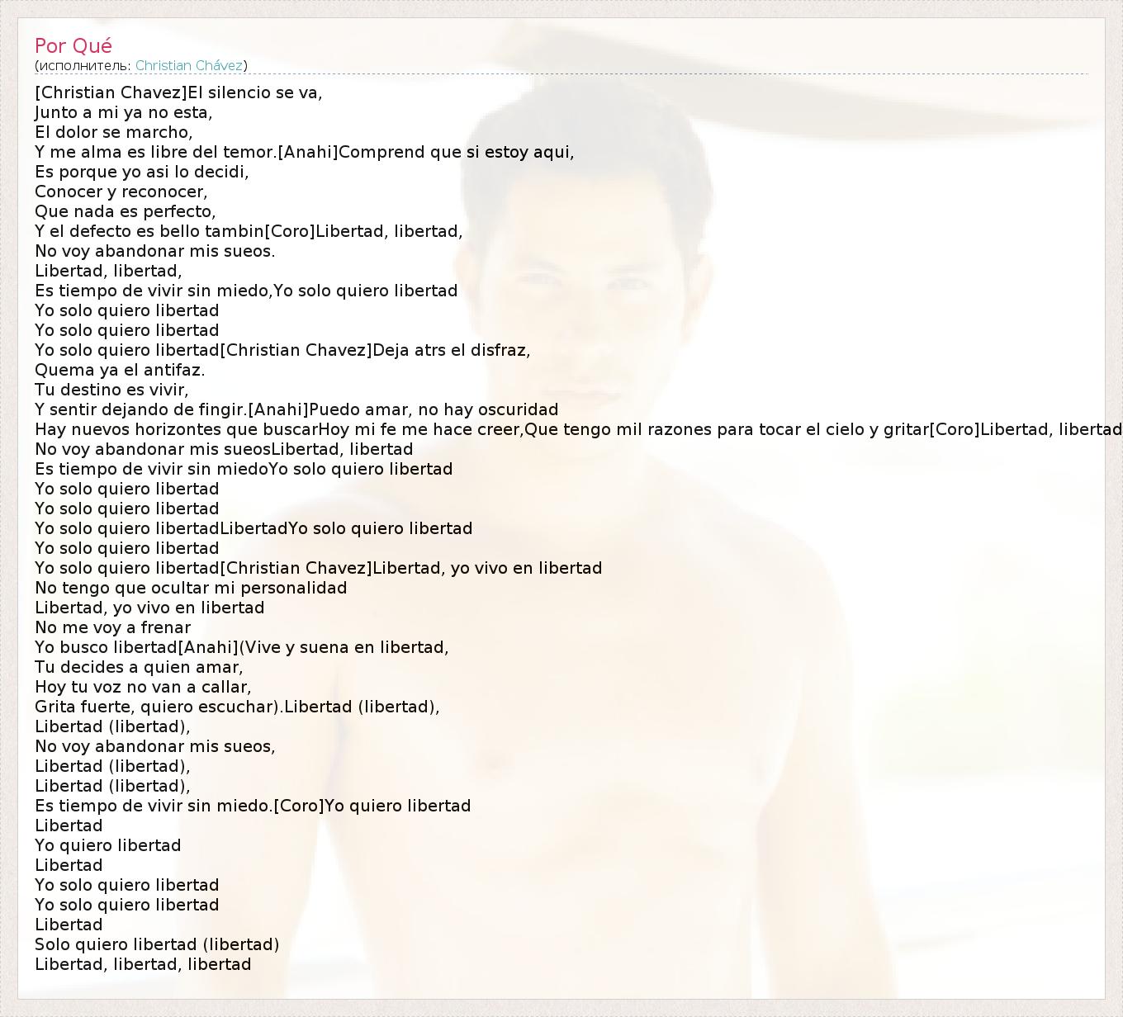1123x1017 pixels.
Task: Select the lyric "Hoy tu voz no van a callar"
Action: [x=144, y=687]
